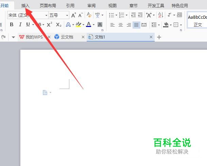Open the 引用 tab

pyautogui.click(x=70, y=6)
